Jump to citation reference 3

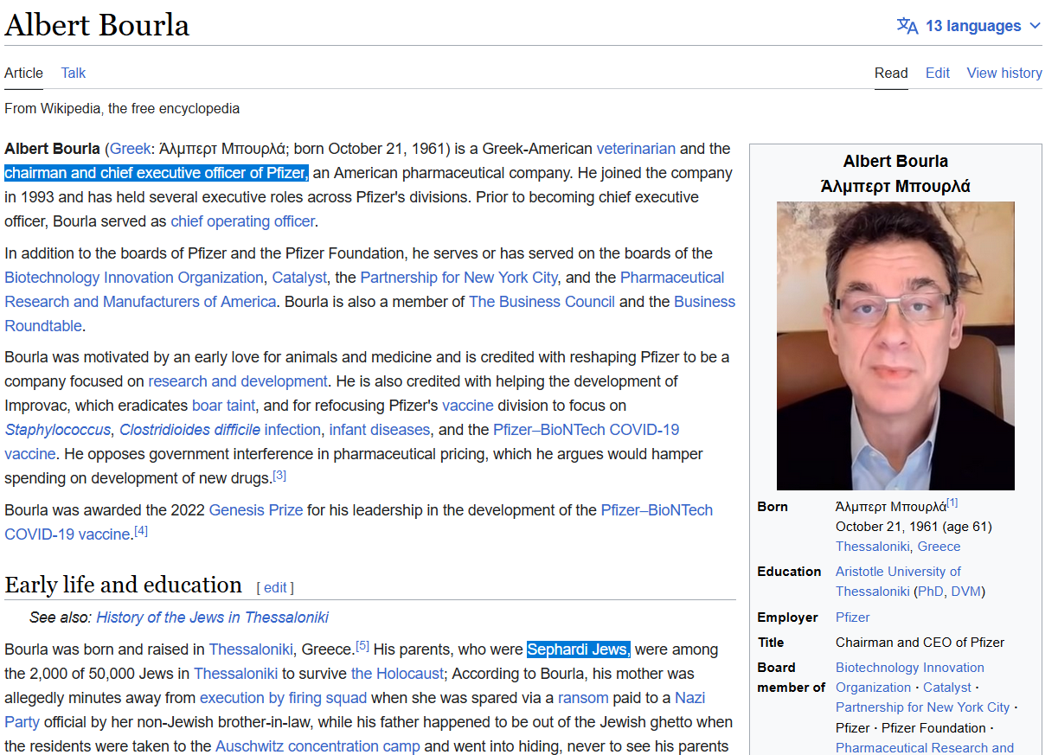click(x=279, y=476)
